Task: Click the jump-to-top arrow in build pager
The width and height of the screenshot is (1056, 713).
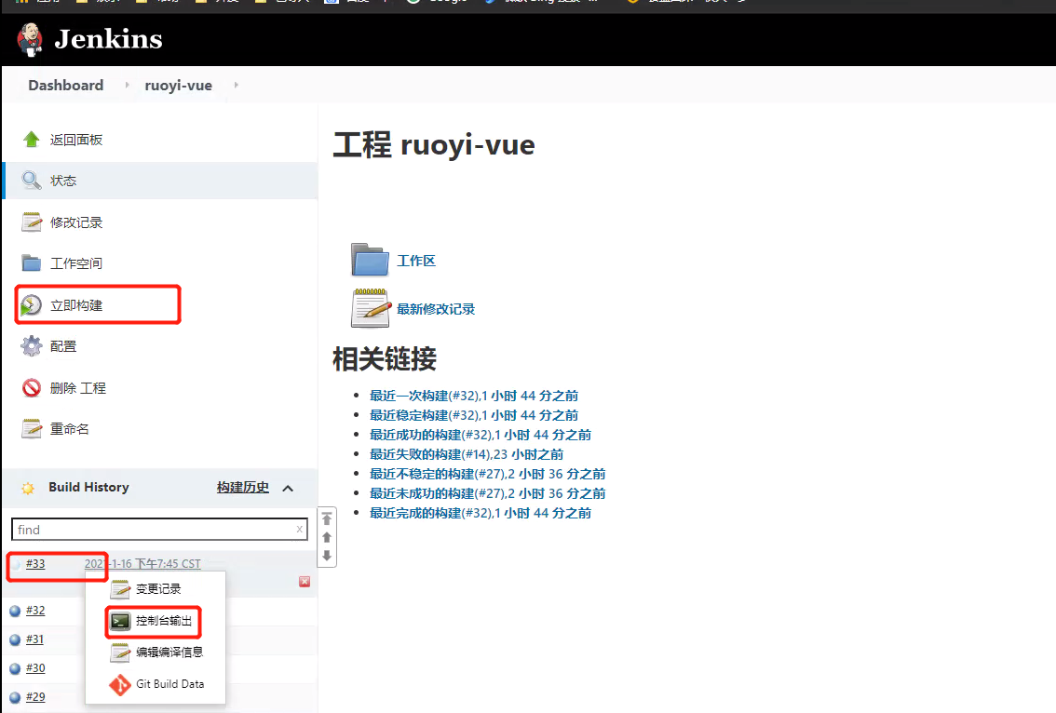Action: (x=327, y=518)
